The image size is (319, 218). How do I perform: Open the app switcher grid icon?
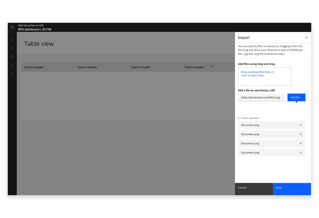12,27
